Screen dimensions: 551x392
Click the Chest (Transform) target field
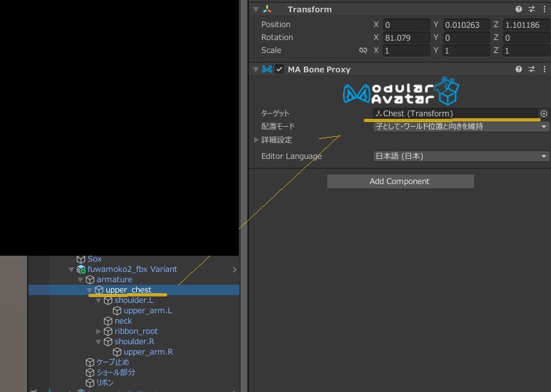click(x=456, y=114)
